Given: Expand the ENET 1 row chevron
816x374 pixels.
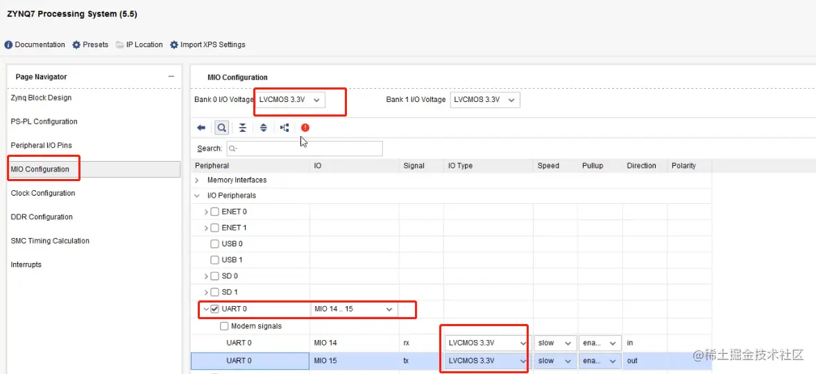Looking at the screenshot, I should click(206, 228).
